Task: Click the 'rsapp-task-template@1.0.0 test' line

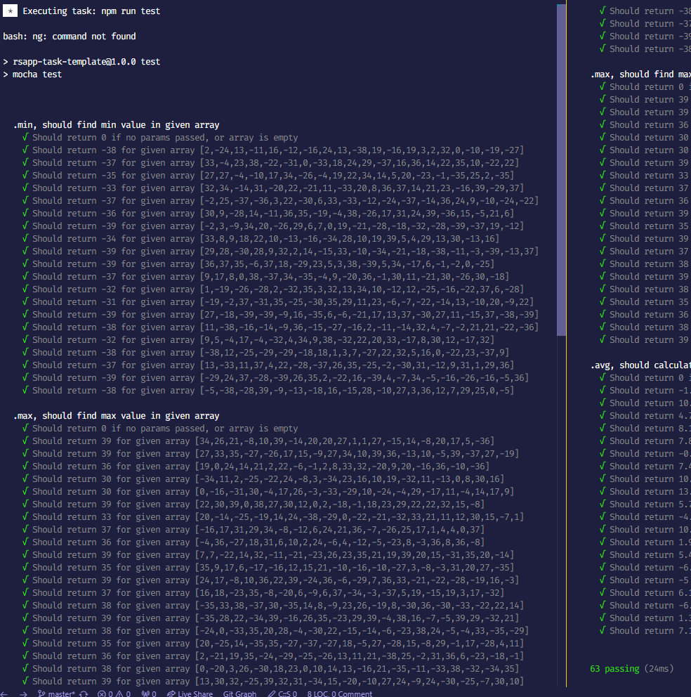Action: 81,61
